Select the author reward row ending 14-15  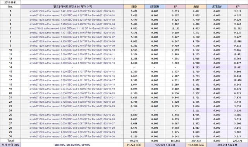tap(72, 72)
